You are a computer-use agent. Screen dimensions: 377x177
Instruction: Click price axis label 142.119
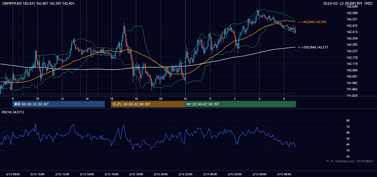[352, 64]
